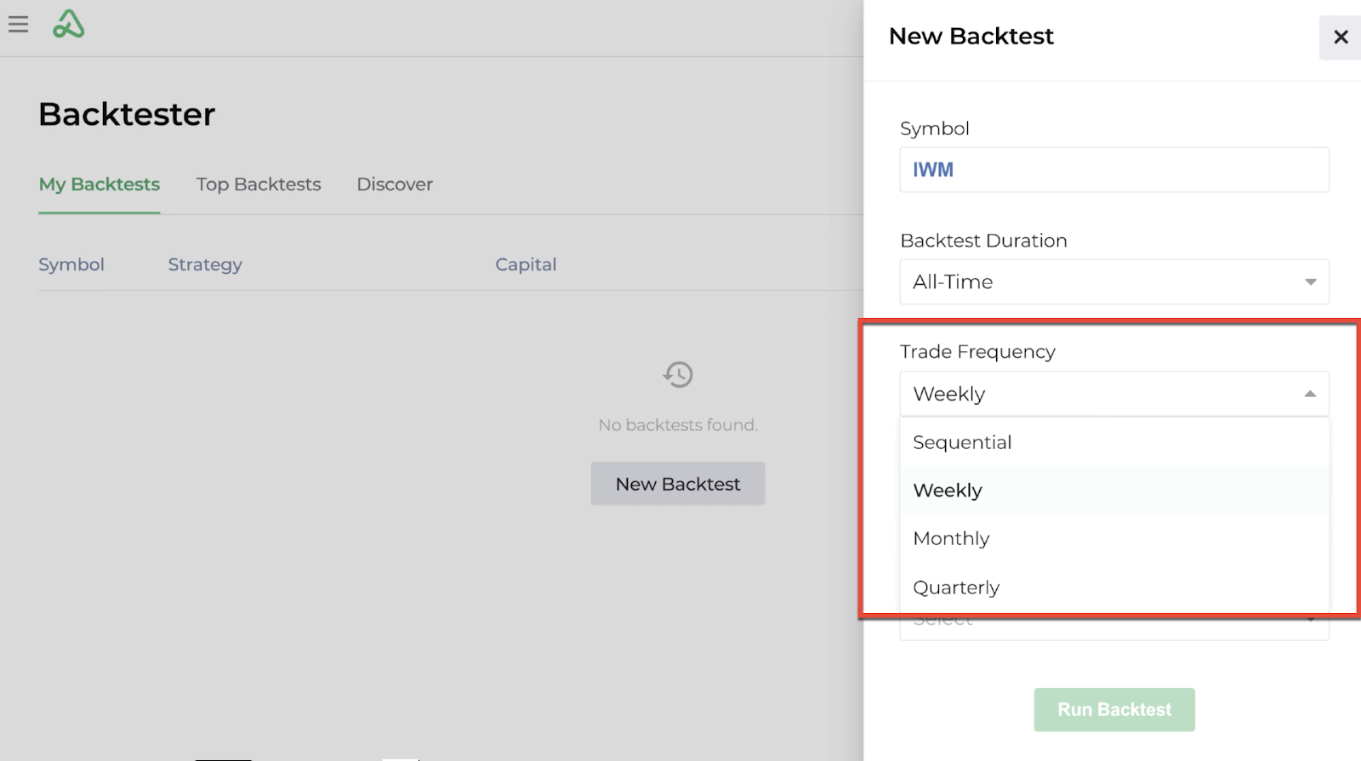Switch to My Backtests tab
Viewport: 1361px width, 761px height.
pyautogui.click(x=100, y=185)
